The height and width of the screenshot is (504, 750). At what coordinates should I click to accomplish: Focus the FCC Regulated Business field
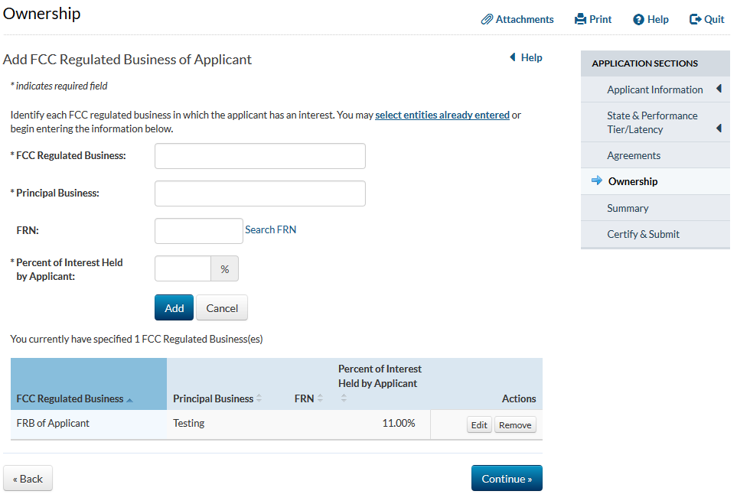pyautogui.click(x=259, y=156)
